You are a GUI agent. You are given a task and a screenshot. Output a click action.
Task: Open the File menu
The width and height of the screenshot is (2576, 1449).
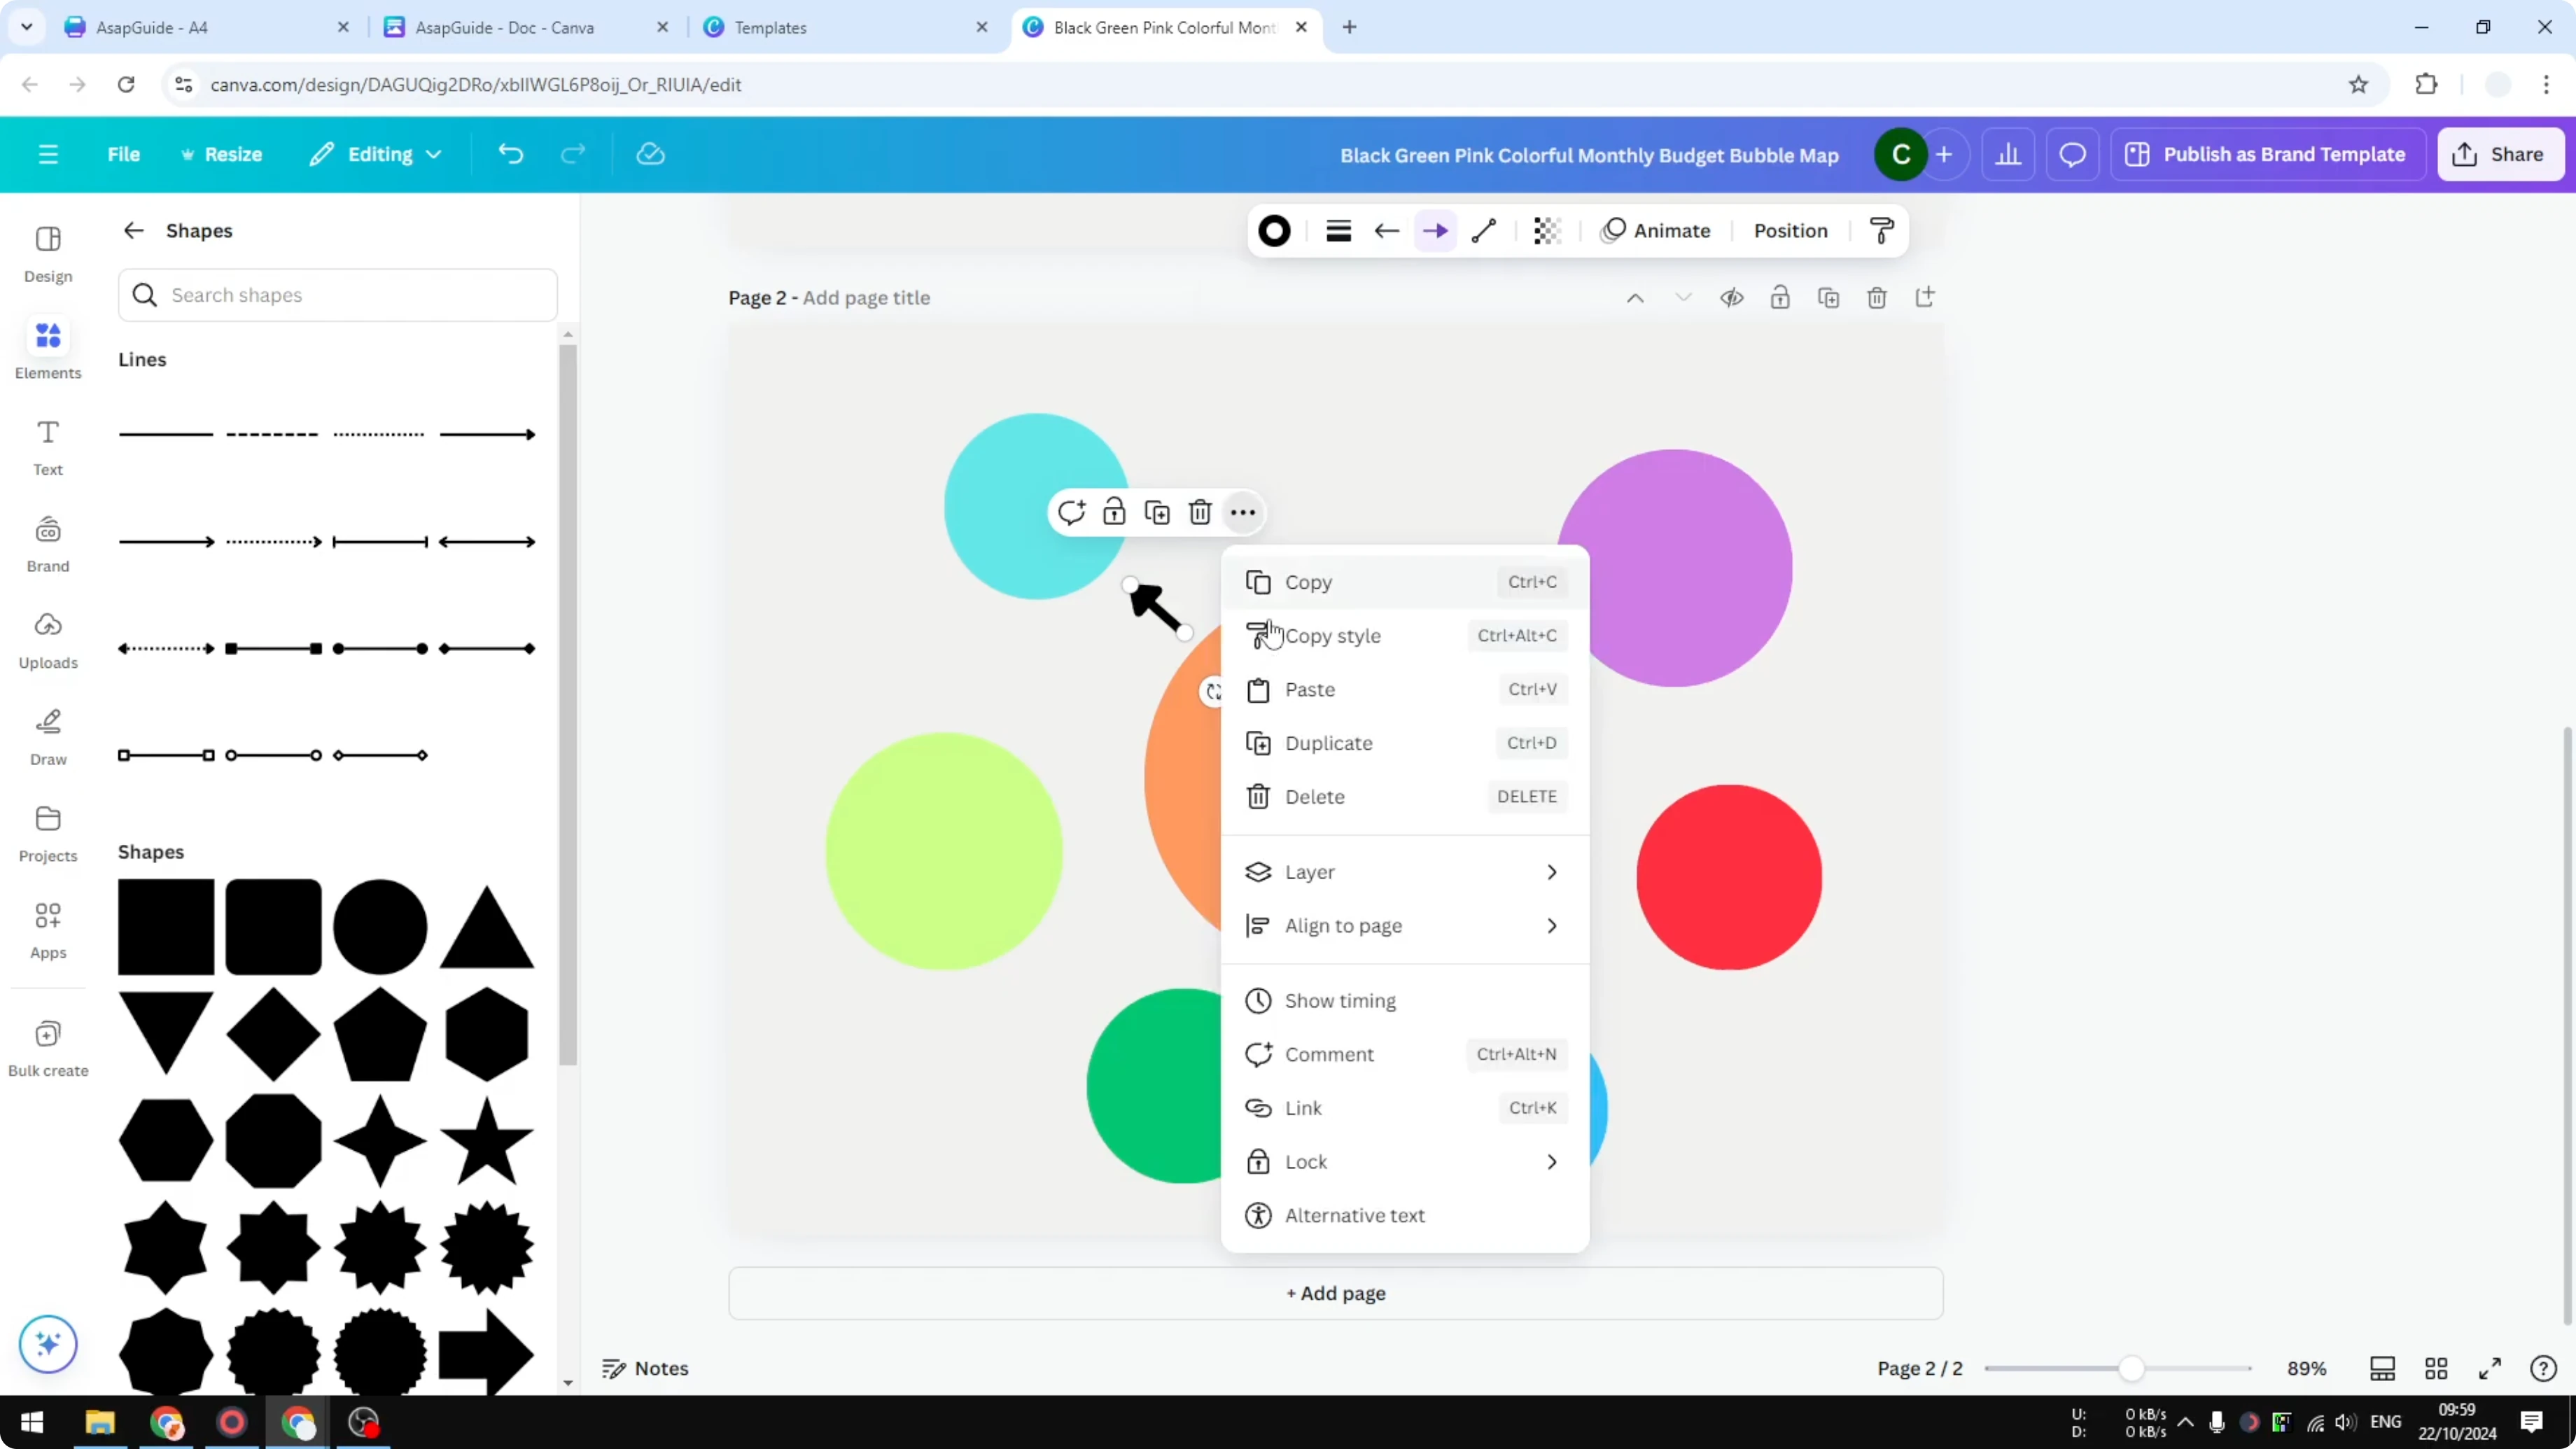pyautogui.click(x=124, y=154)
